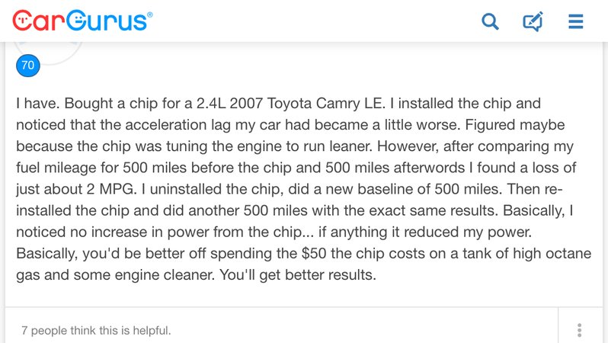Image resolution: width=608 pixels, height=343 pixels.
Task: Click the sentence "You'll get better results."
Action: click(x=298, y=275)
